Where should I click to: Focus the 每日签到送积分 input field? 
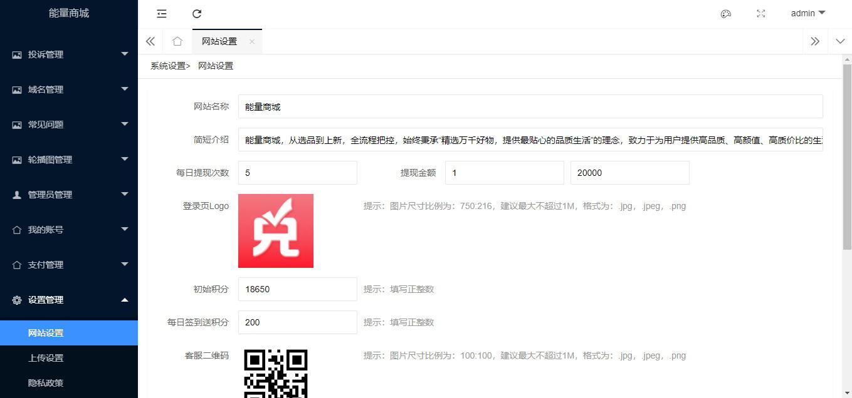pos(297,322)
